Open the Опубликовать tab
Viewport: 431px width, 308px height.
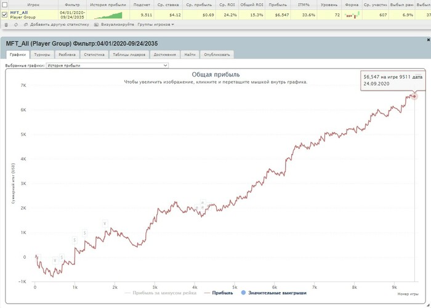point(217,54)
